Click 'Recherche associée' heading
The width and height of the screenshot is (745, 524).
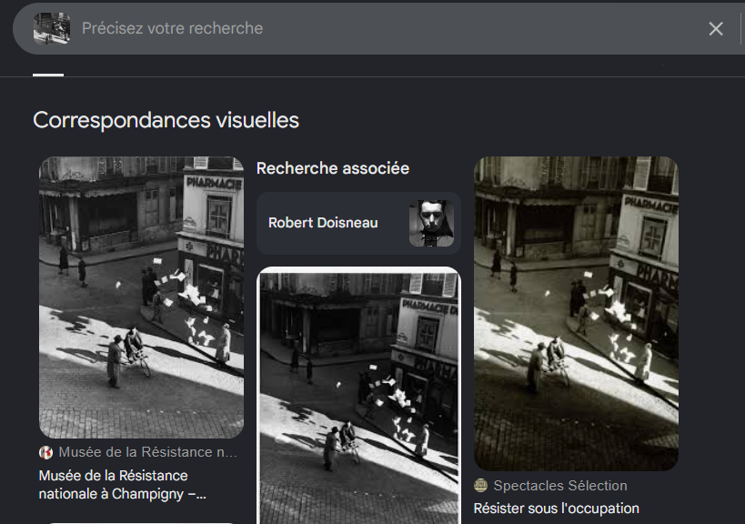point(333,168)
